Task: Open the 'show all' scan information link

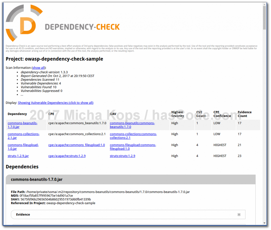Action: tap(39, 67)
